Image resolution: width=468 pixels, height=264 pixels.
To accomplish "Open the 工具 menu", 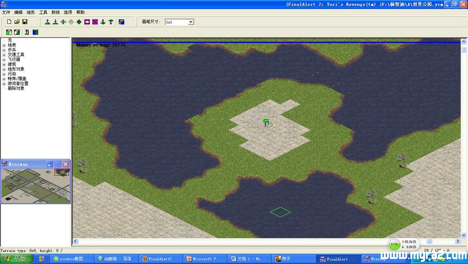I will (x=43, y=12).
